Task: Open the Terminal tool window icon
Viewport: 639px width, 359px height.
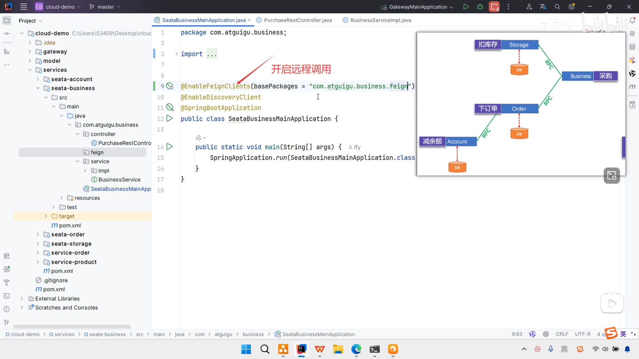Action: 6,296
